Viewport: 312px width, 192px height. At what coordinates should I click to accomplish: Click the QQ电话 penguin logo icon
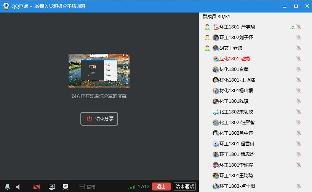[6, 6]
